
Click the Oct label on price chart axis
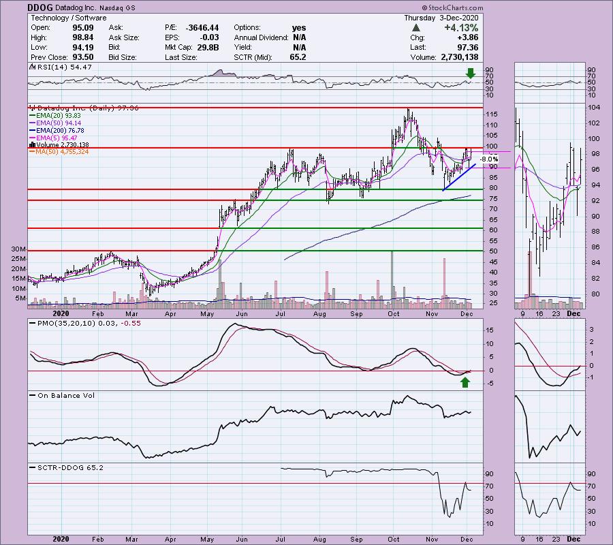coord(394,314)
